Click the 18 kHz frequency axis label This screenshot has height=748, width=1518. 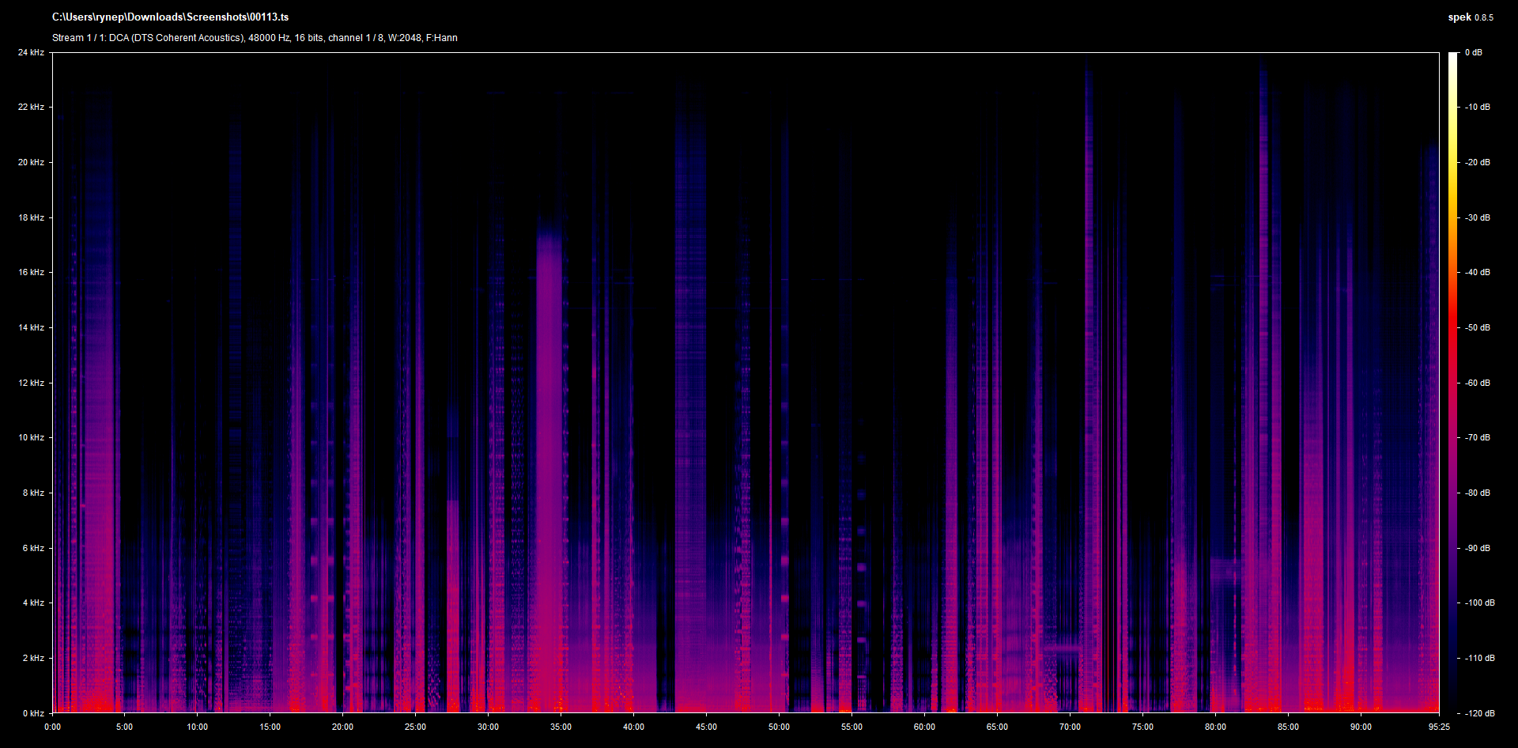(32, 217)
